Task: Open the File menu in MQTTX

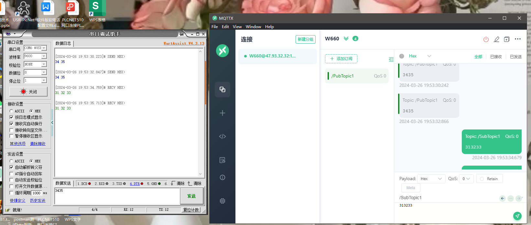Action: 215,26
